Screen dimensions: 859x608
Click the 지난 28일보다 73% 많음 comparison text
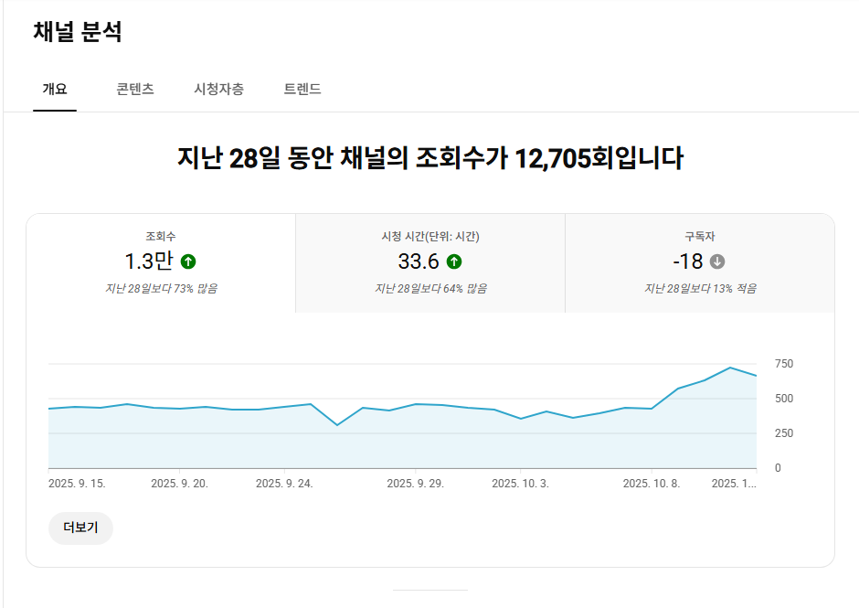pos(161,289)
